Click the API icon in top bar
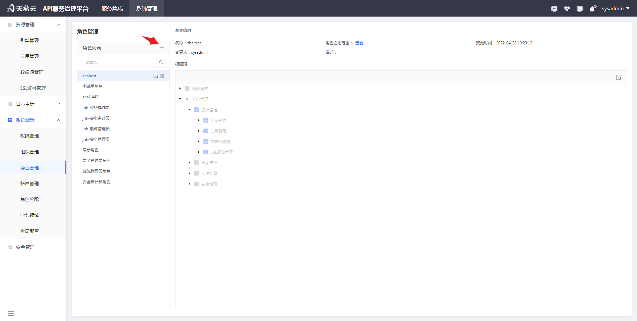This screenshot has width=637, height=321. tap(554, 9)
